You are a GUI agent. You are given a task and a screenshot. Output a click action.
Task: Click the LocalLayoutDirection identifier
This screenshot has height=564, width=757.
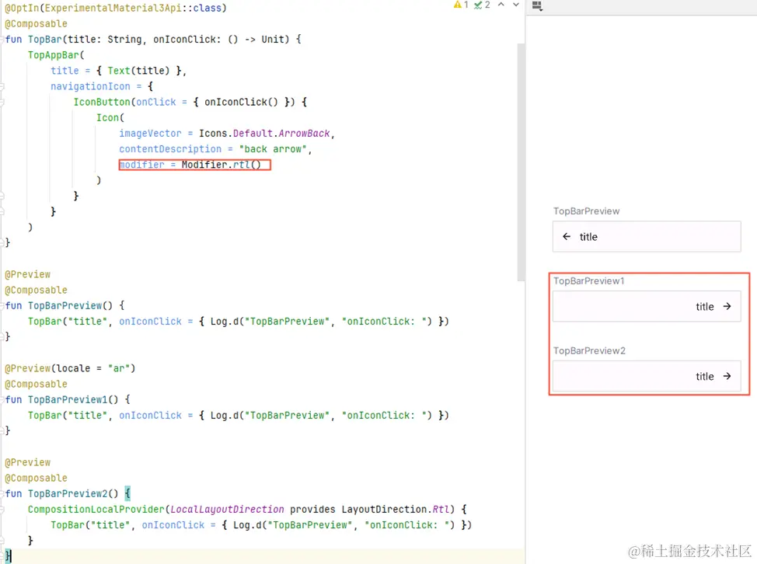(x=228, y=510)
